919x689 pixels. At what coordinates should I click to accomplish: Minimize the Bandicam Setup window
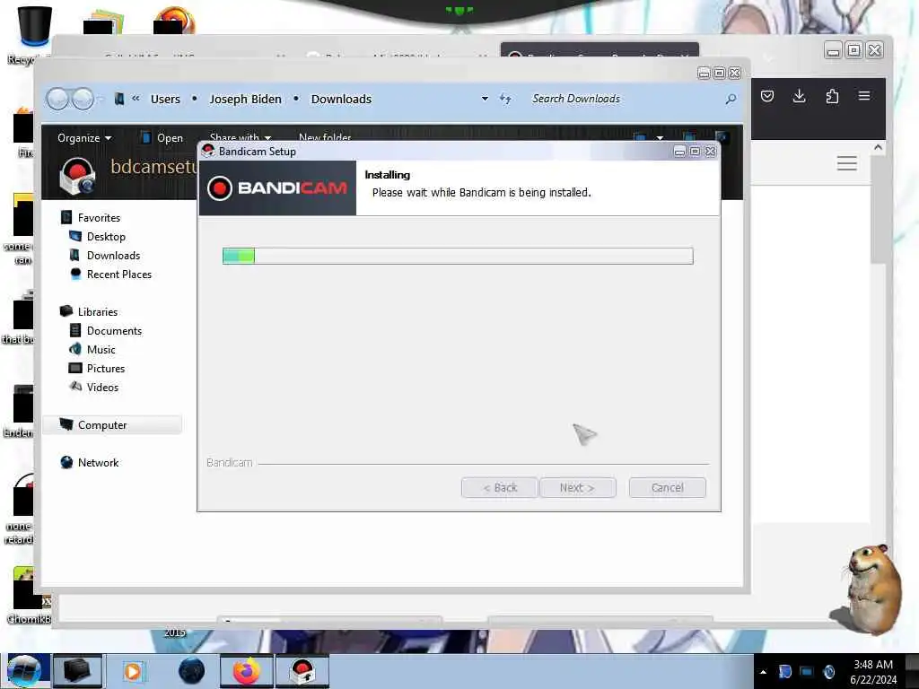click(679, 152)
